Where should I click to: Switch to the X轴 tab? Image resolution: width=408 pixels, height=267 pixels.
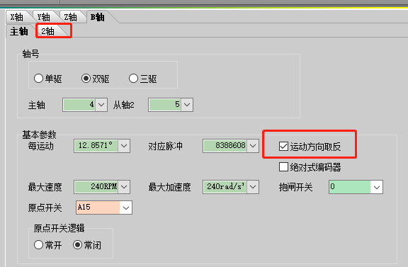coord(17,17)
